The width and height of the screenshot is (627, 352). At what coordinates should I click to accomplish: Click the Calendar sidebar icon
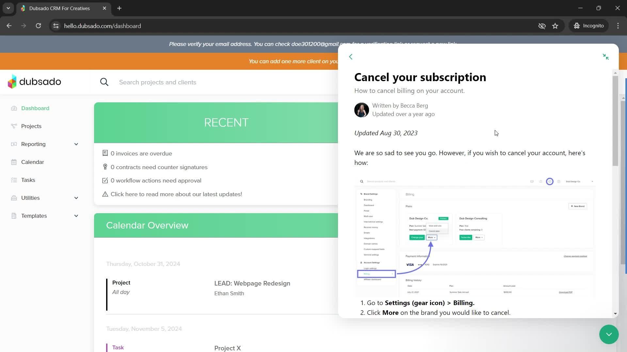coord(14,162)
